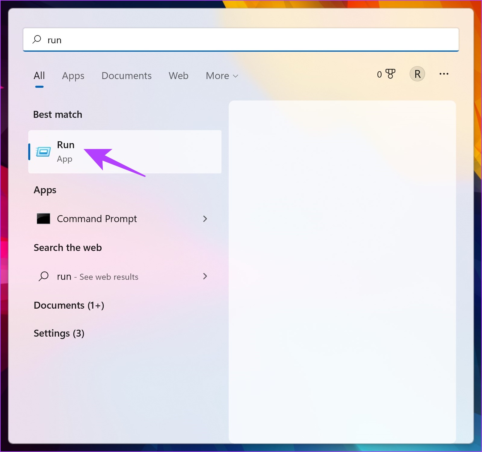Switch to the Documents filter tab

pos(127,76)
